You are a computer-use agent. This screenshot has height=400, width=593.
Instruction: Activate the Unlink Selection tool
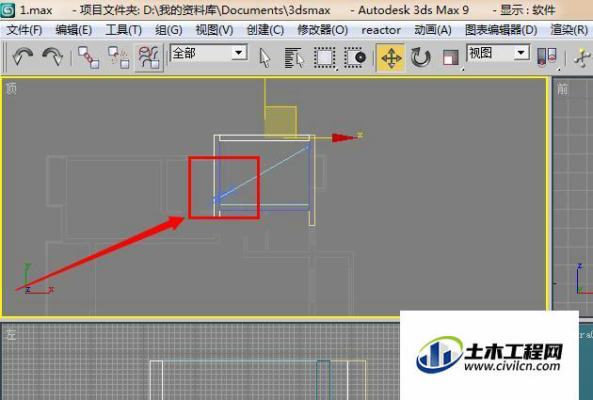(x=119, y=57)
